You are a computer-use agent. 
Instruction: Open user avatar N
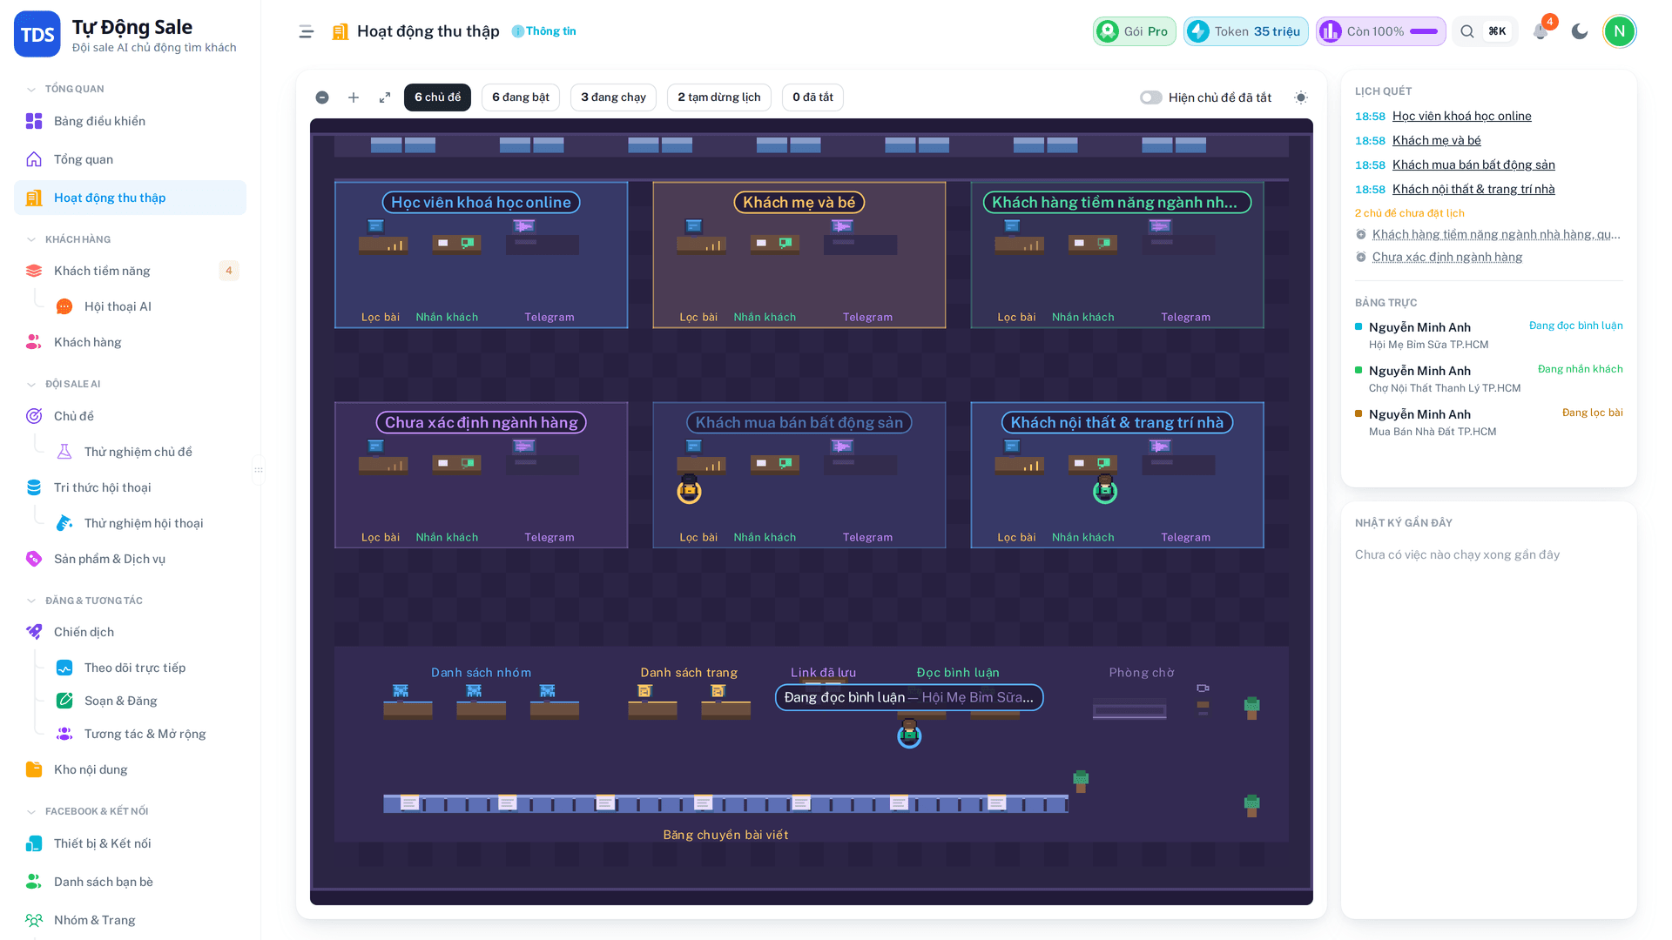pos(1620,31)
